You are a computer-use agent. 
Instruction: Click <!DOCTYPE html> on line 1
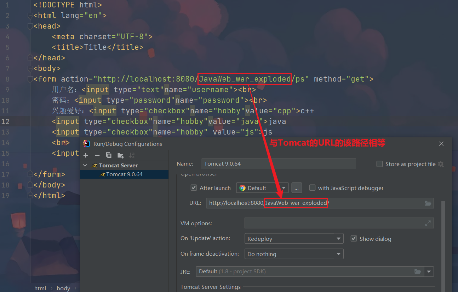coord(68,5)
